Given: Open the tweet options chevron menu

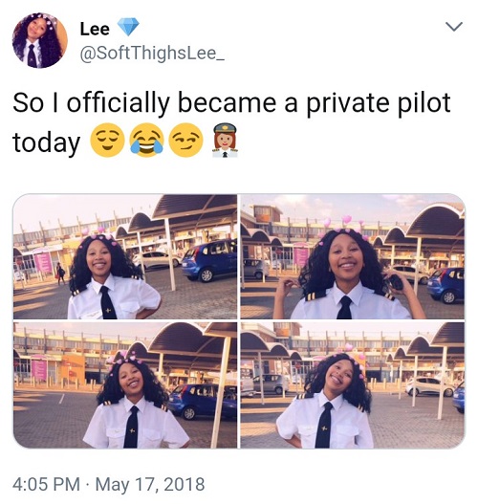Looking at the screenshot, I should (x=454, y=27).
